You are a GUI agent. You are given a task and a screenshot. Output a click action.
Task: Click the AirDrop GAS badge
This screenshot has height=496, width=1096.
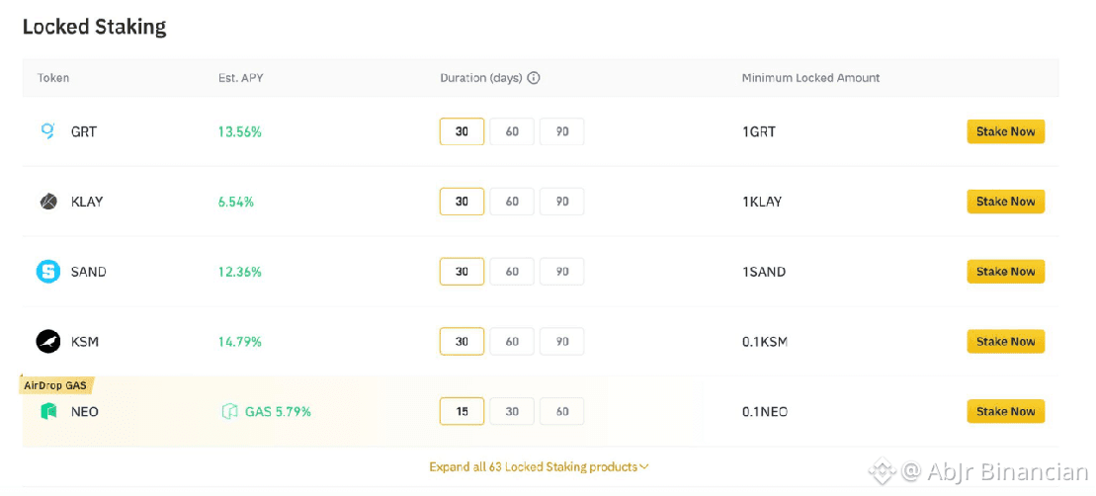(x=55, y=385)
